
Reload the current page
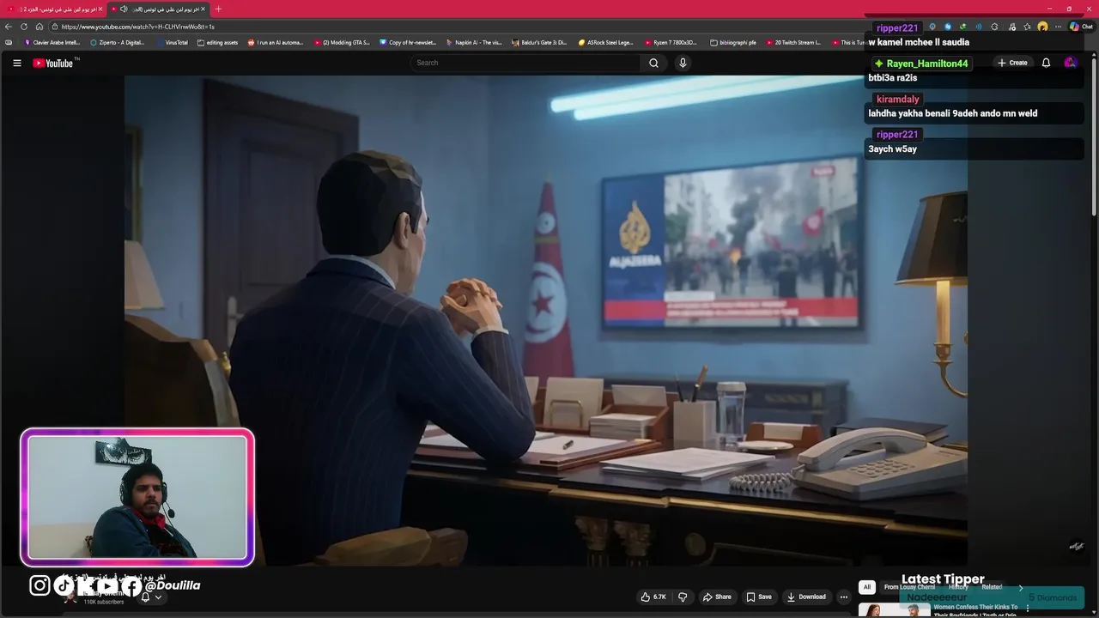click(x=24, y=27)
